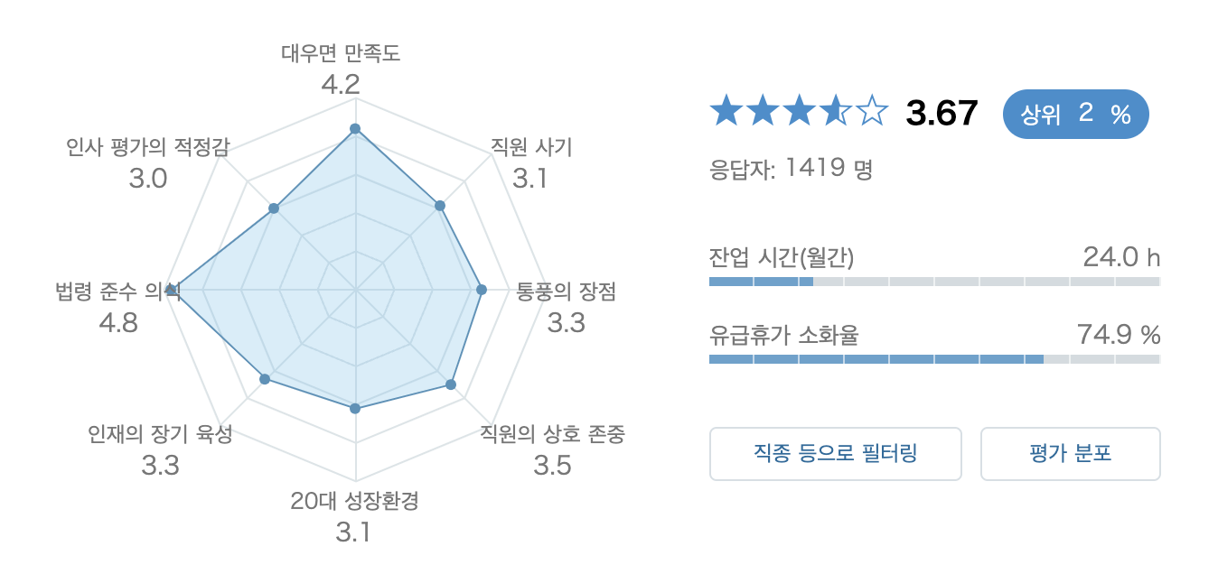Click the first filled rating star

point(726,113)
